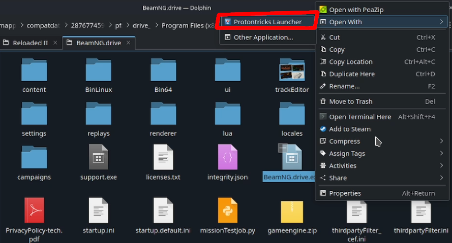The image size is (452, 243).
Task: Open the locales folder
Action: click(x=292, y=114)
